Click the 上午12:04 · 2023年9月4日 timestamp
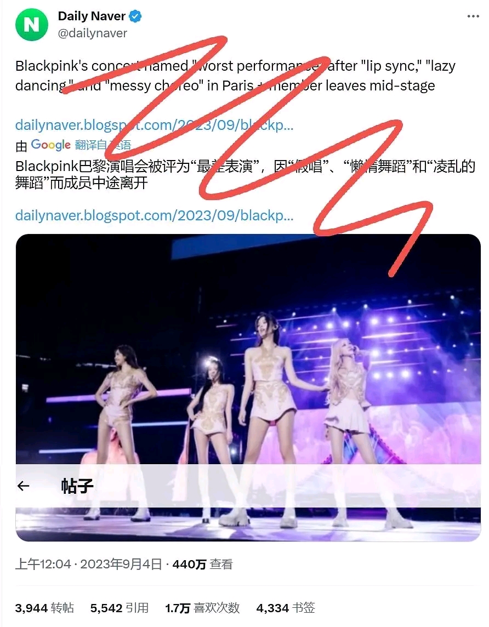This screenshot has height=627, width=489. (88, 564)
